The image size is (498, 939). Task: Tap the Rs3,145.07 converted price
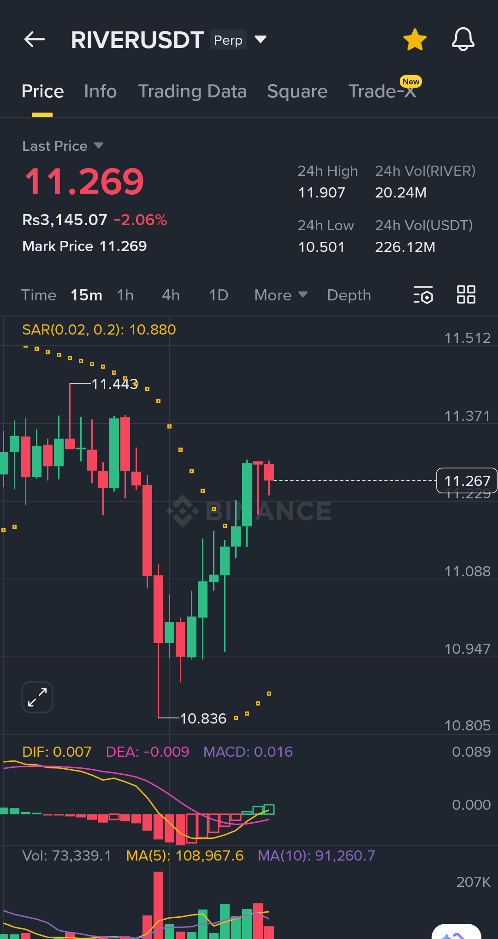tap(65, 220)
